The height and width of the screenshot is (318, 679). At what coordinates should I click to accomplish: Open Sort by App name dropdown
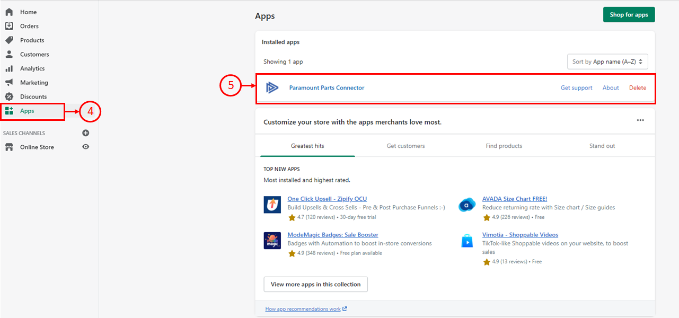(x=607, y=61)
